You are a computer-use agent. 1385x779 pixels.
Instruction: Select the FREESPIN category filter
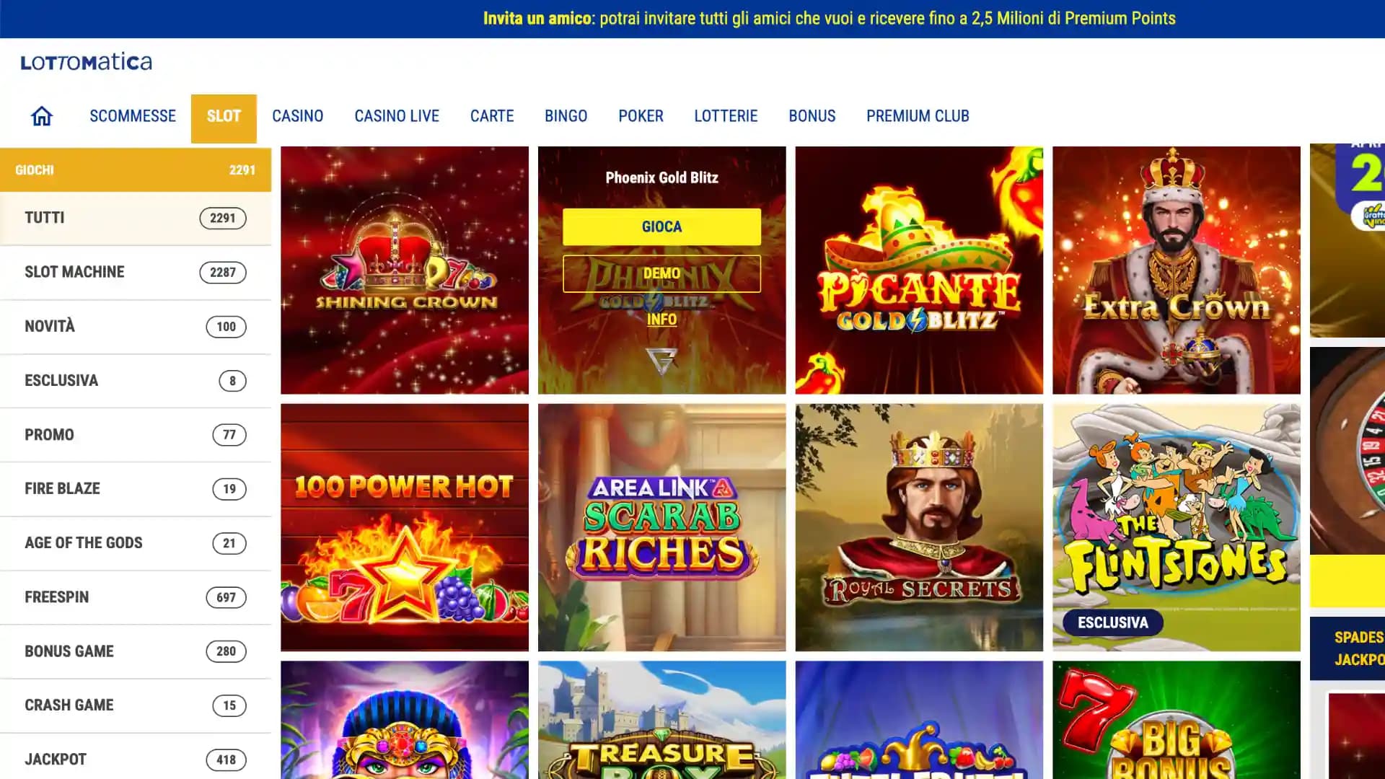[x=136, y=597]
